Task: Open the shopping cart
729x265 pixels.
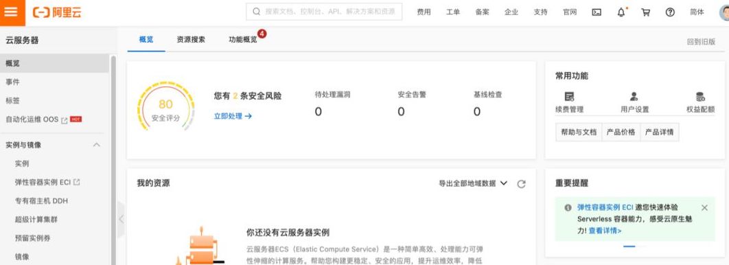Action: (645, 12)
